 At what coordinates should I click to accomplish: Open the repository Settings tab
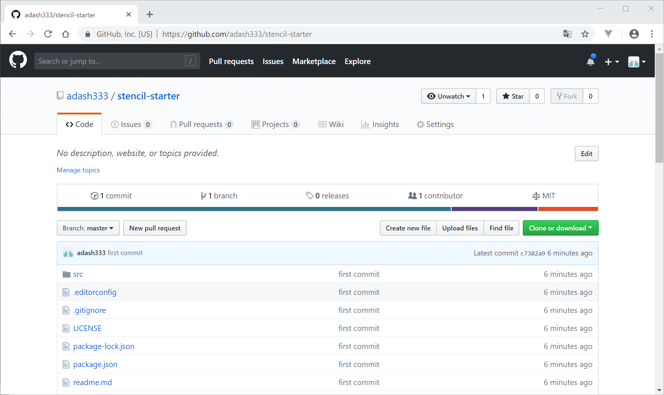(435, 124)
